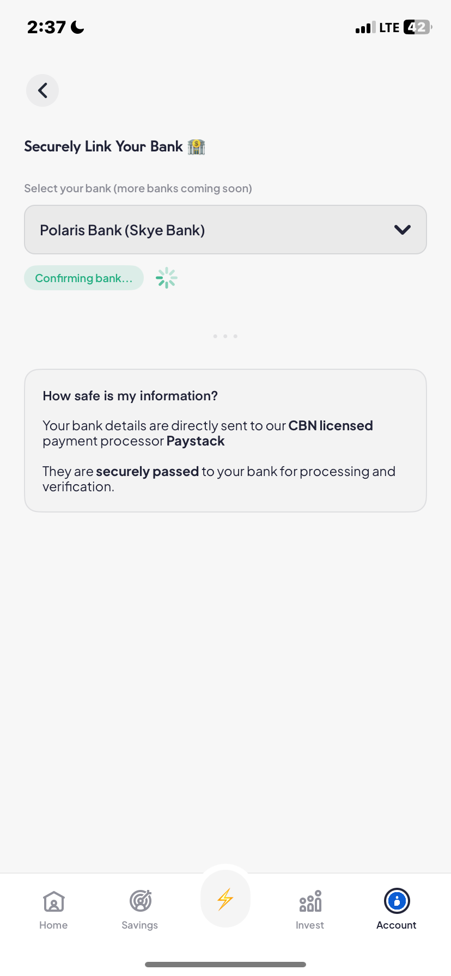Viewport: 451px width, 976px height.
Task: Click the green loading spinner
Action: point(167,278)
